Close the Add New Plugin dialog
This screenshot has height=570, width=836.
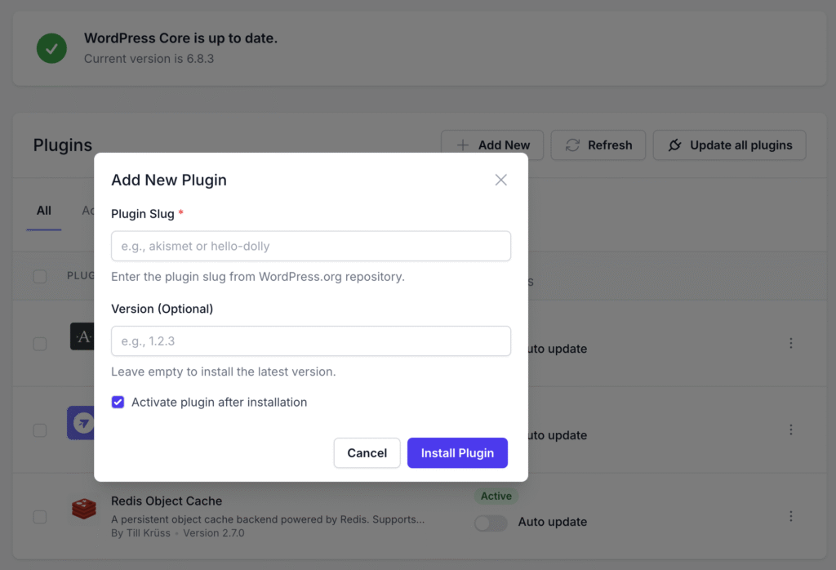pos(501,180)
